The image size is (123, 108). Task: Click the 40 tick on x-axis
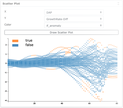coord(62,103)
